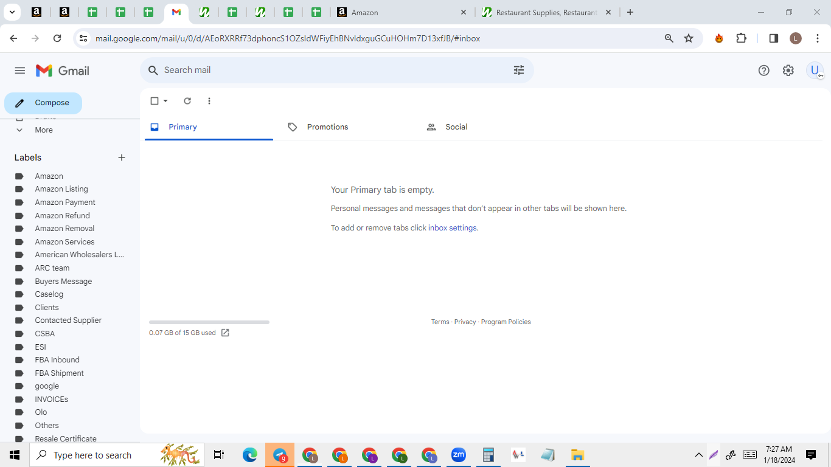Expand the More section in the sidebar

click(x=44, y=130)
